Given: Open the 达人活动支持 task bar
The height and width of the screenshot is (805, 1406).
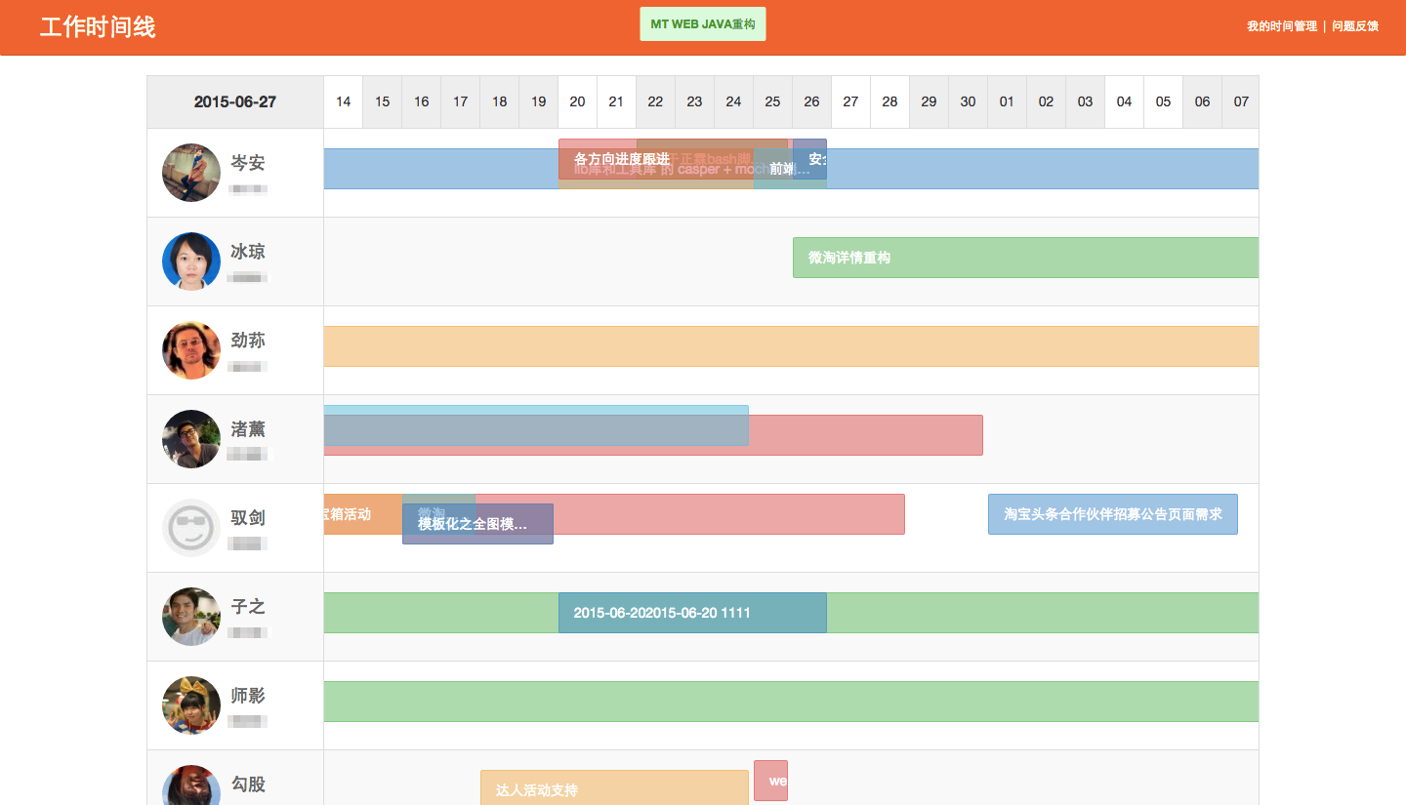Looking at the screenshot, I should [614, 788].
